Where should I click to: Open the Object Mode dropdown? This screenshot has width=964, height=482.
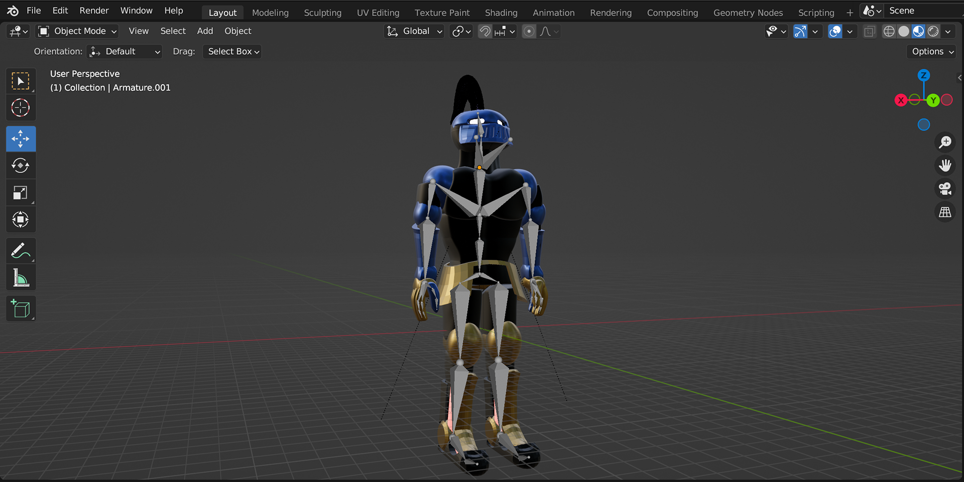coord(77,31)
